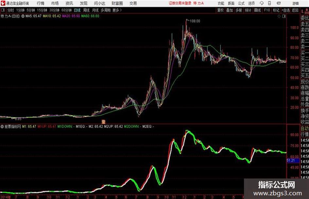The image size is (309, 199).
Task: Click the 特力A (日线) chart title
Action: [x=10, y=16]
